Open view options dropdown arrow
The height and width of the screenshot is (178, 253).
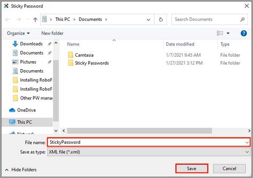228,33
